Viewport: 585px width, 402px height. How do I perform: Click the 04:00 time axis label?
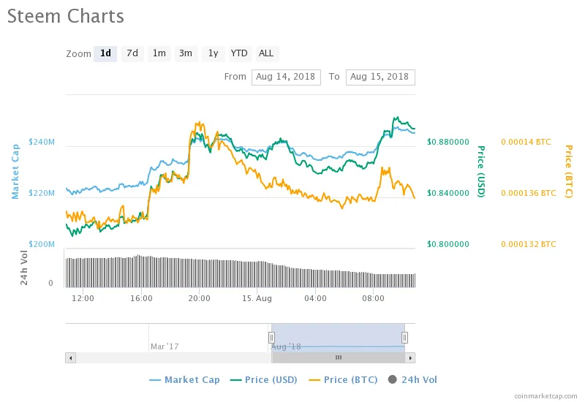click(315, 298)
